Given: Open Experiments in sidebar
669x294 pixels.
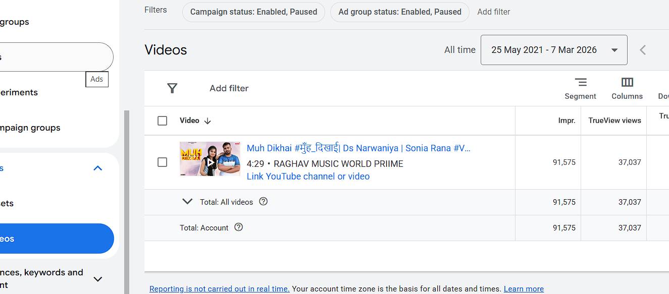Looking at the screenshot, I should pos(19,93).
